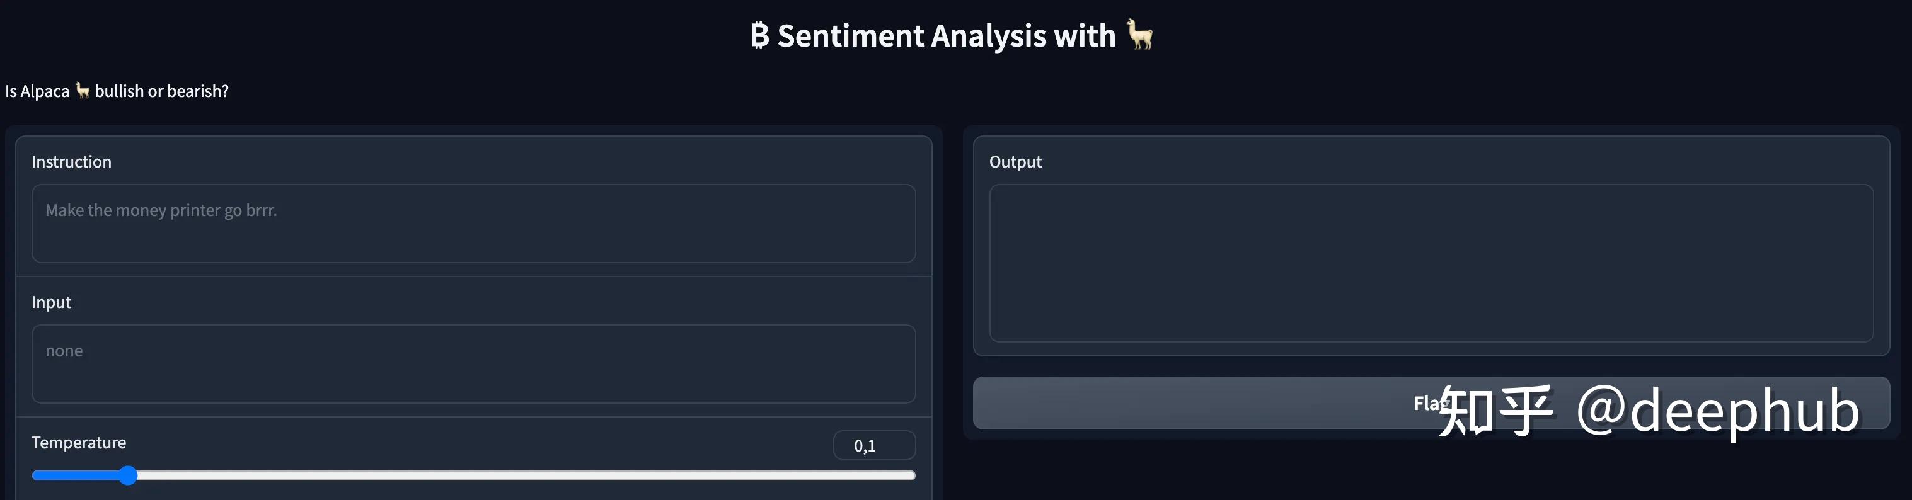Click the "Output" panel label
Image resolution: width=1912 pixels, height=500 pixels.
pos(1015,162)
